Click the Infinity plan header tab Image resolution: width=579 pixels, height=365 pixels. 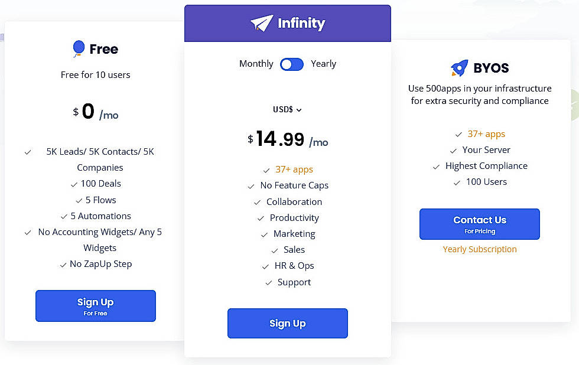click(288, 24)
